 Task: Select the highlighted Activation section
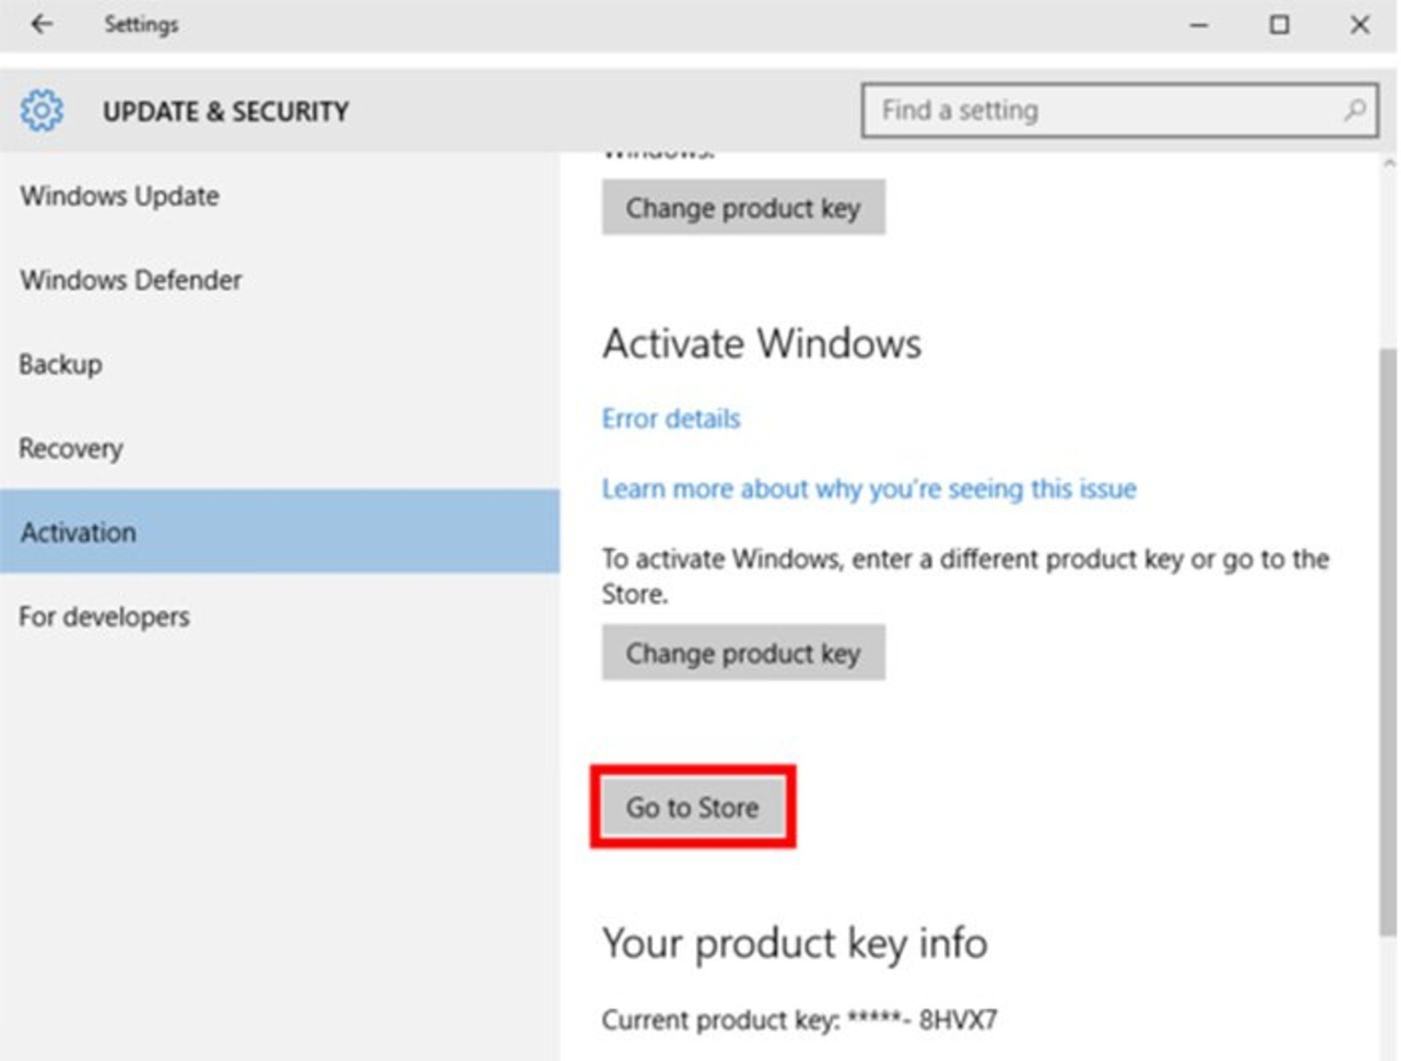point(80,532)
